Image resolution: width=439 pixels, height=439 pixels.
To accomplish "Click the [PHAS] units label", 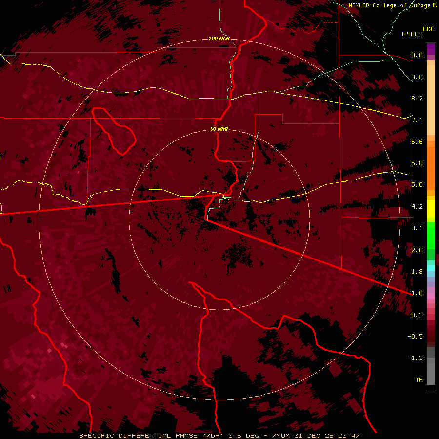I will tap(412, 34).
